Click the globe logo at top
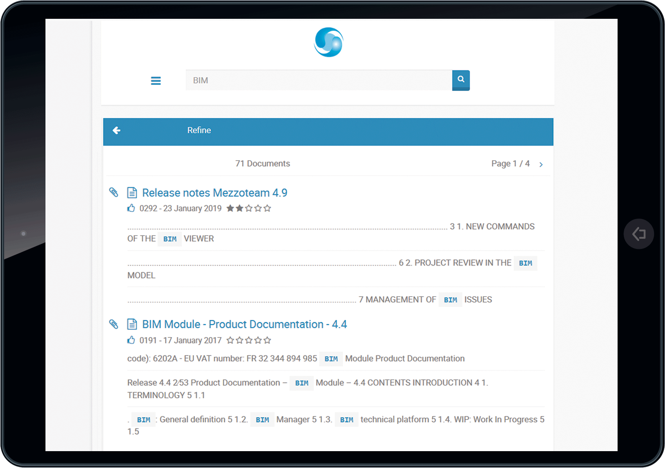The height and width of the screenshot is (468, 665). [x=329, y=42]
